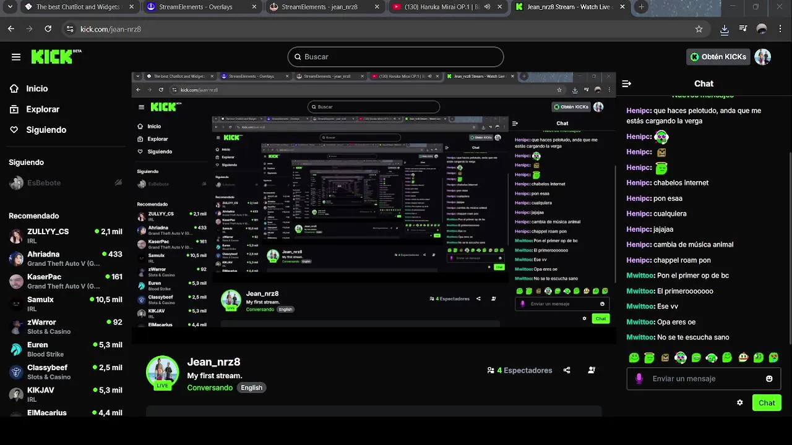The height and width of the screenshot is (445, 792).
Task: Click the green Chat send button
Action: [x=767, y=403]
